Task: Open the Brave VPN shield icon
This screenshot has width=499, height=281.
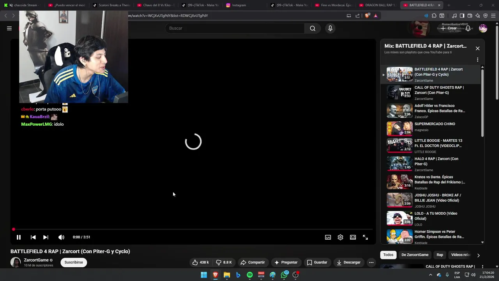Action: pyautogui.click(x=485, y=16)
